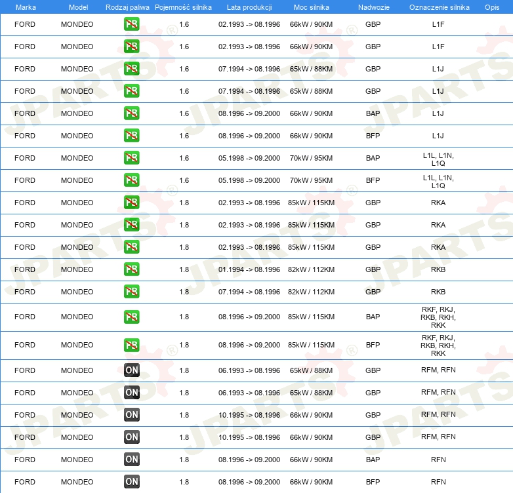This screenshot has height=493, width=513.
Task: Select the 85kW / 115KM cell in the BAP row
Action: point(311,317)
